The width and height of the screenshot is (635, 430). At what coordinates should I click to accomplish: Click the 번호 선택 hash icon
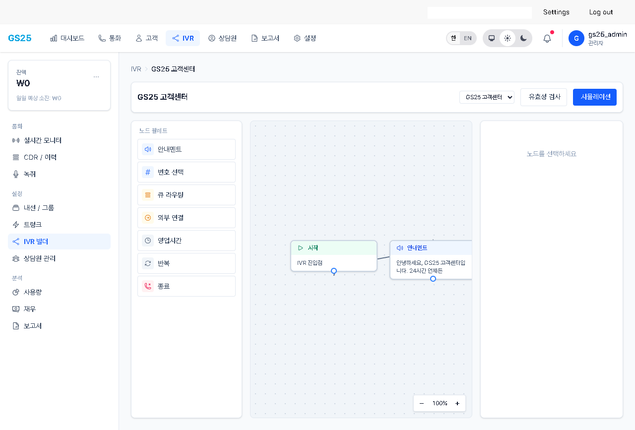coord(147,172)
